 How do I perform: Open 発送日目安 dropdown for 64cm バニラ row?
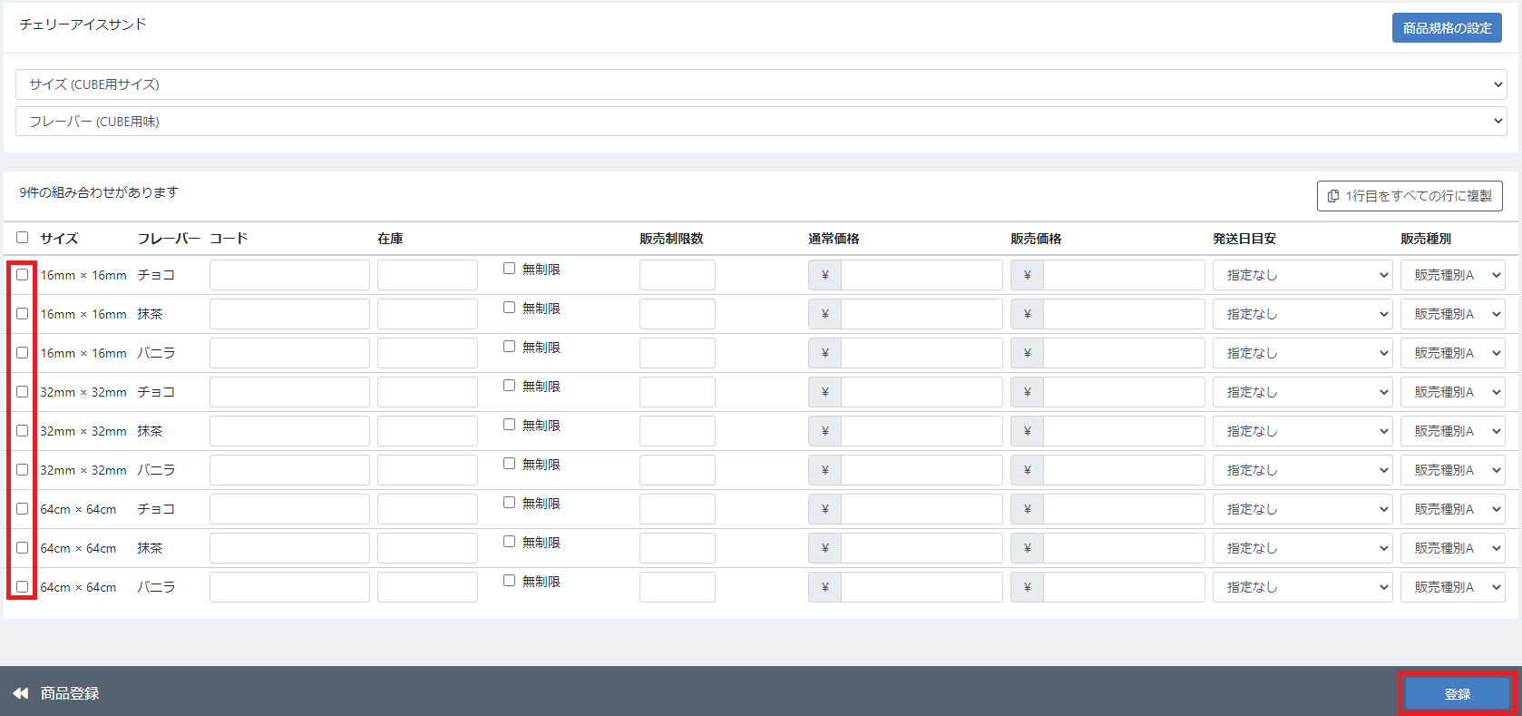(x=1302, y=587)
